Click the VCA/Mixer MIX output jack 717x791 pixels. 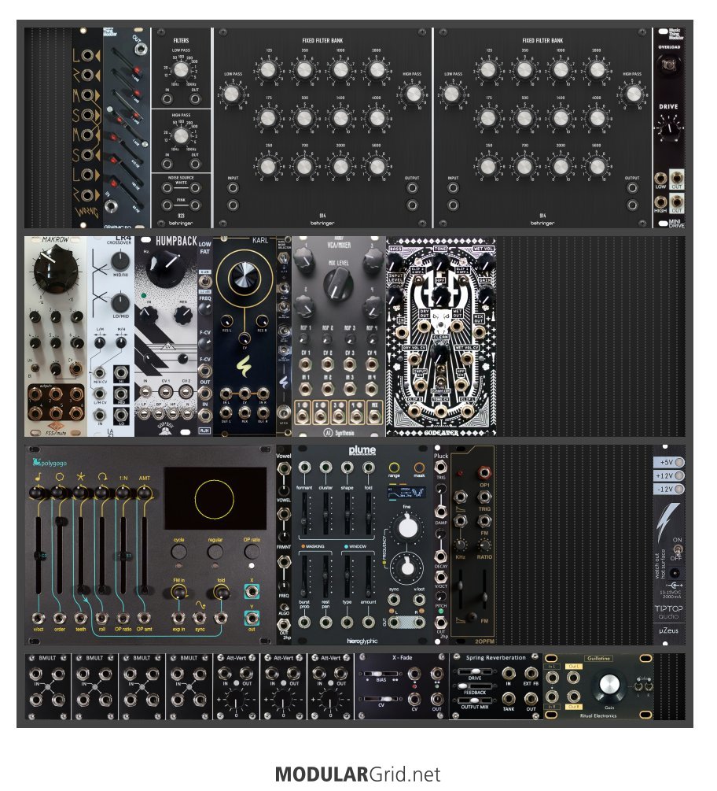click(x=374, y=415)
